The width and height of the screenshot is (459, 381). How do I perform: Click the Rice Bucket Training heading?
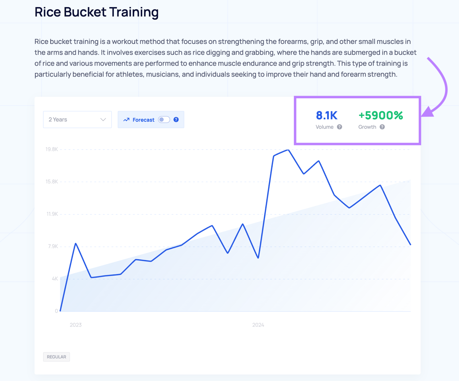coord(96,12)
